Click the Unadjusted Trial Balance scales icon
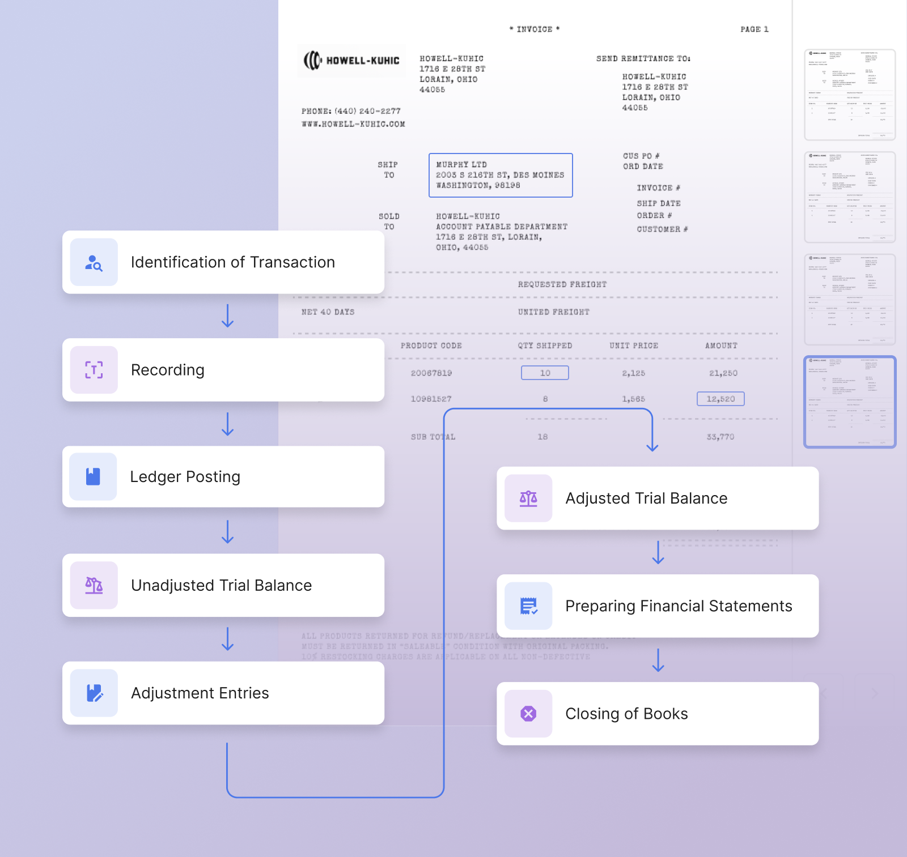This screenshot has height=857, width=907. point(94,585)
